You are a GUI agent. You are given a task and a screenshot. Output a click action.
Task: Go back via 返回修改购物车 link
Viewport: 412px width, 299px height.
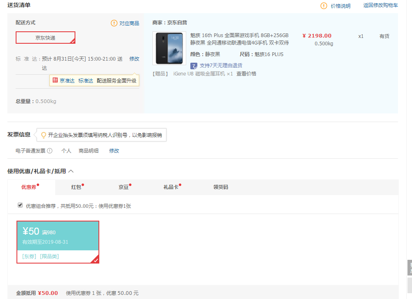(380, 5)
